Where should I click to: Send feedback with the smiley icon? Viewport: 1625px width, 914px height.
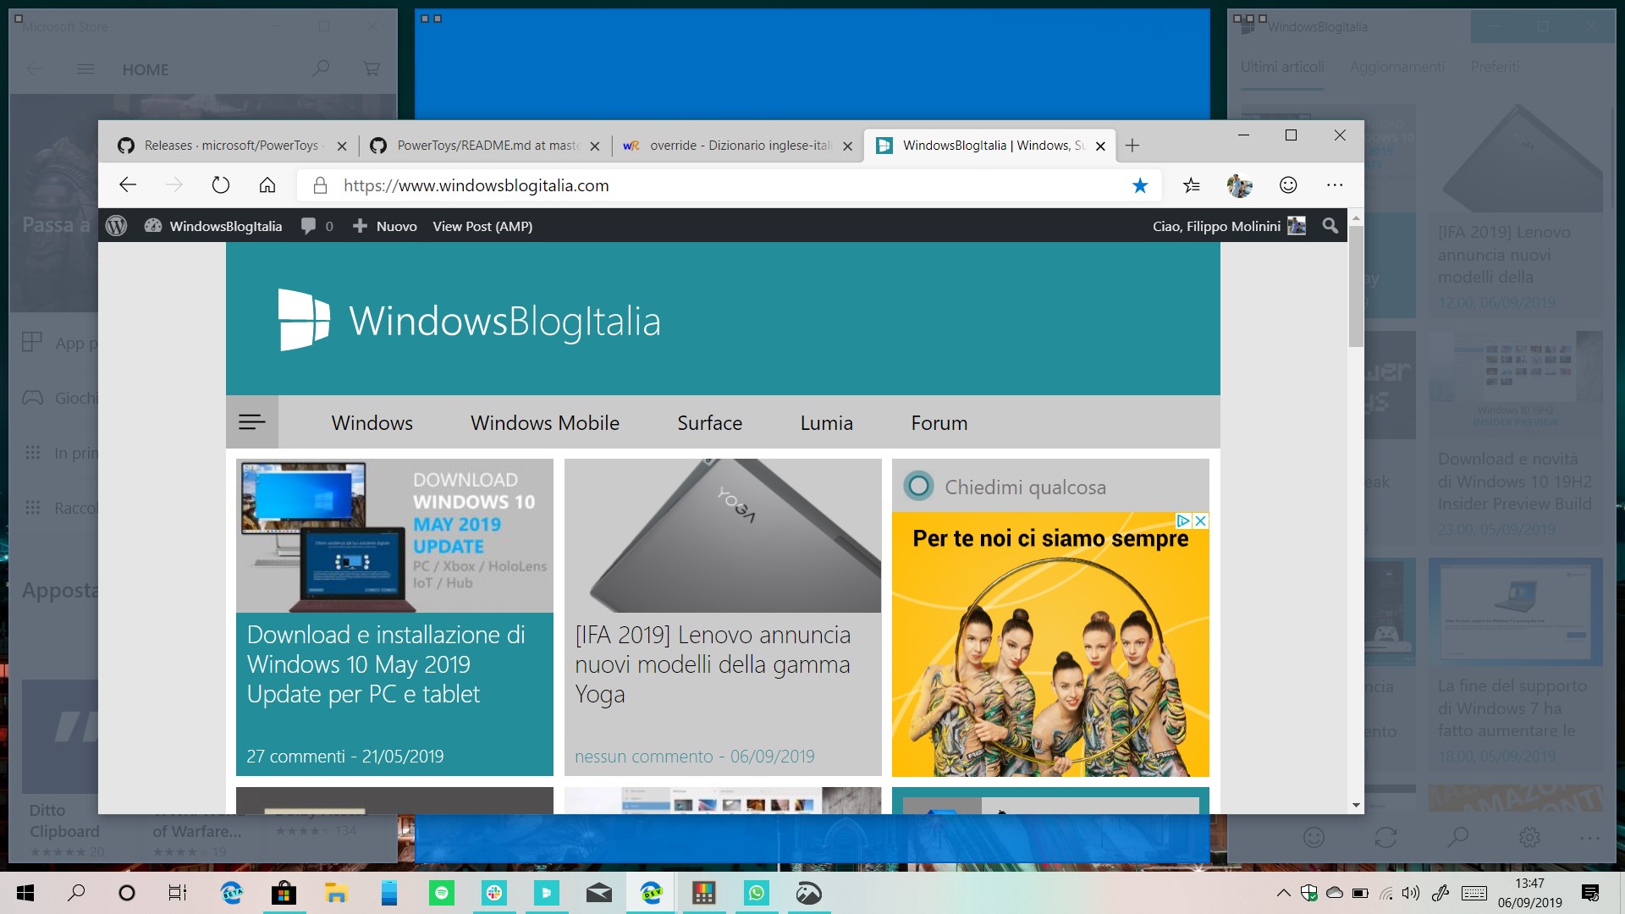click(x=1288, y=185)
